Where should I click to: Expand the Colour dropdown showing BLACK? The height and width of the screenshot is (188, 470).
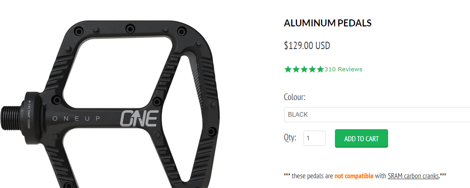[377, 114]
